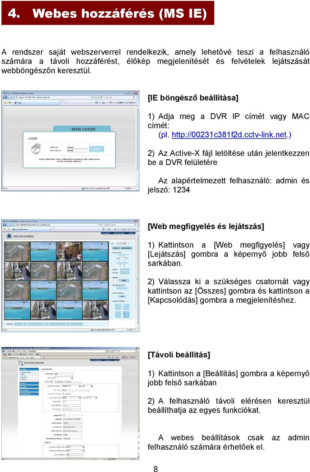310x472 pixels.
Task: Click LOGIN button on Web Login page
Action: coord(97,149)
